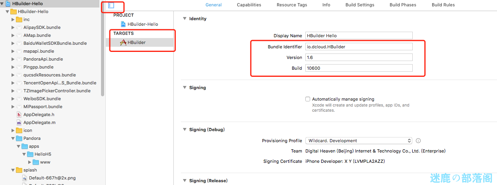Switch to the General tab
497x185 pixels.
(214, 5)
